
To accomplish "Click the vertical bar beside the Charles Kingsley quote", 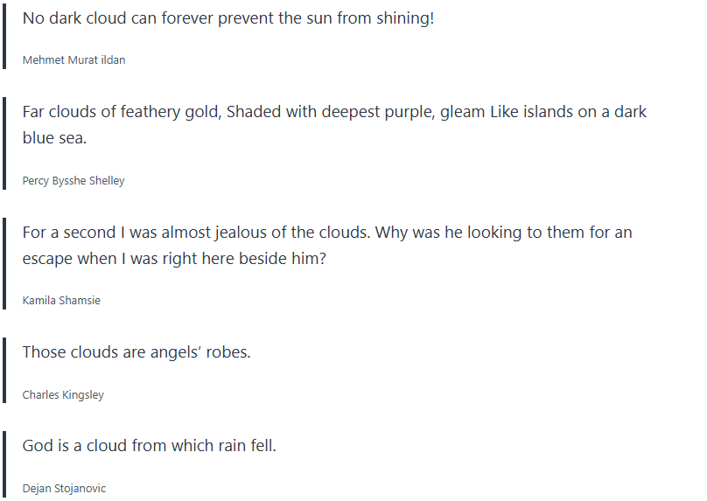I will tap(4, 370).
